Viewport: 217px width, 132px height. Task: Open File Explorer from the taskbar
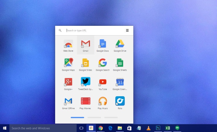[x=120, y=128]
